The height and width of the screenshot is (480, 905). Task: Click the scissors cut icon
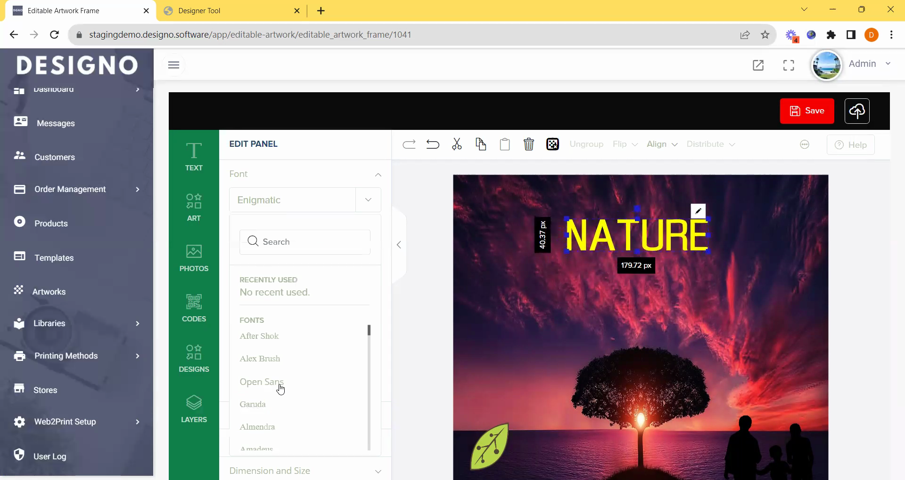point(457,144)
